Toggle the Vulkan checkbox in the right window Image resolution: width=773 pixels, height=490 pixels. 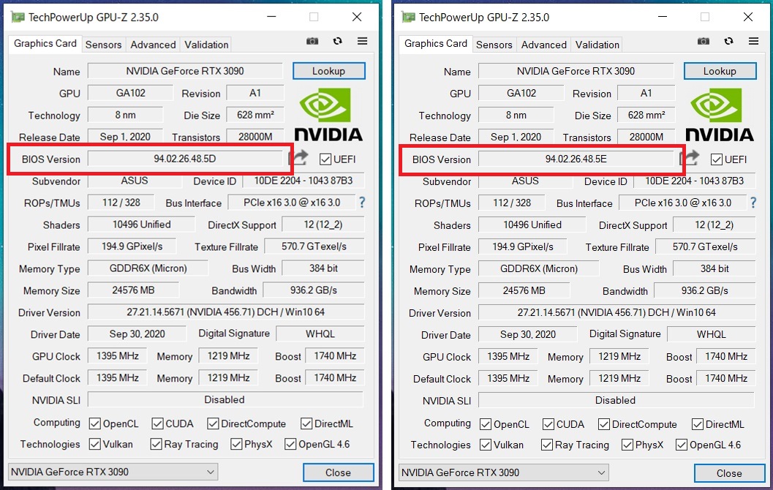pyautogui.click(x=486, y=445)
